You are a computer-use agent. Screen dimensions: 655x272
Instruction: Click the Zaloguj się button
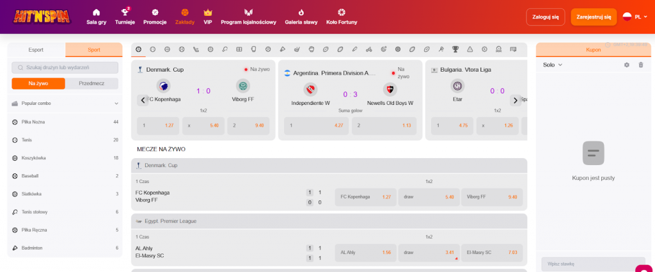[546, 17]
